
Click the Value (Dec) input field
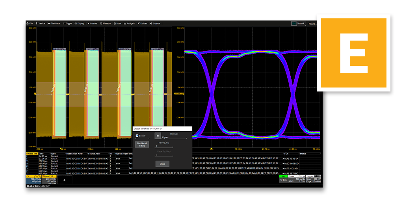coord(163,146)
